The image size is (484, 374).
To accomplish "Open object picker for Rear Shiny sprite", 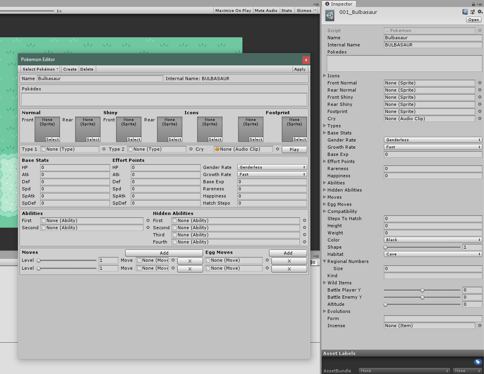I will click(480, 104).
